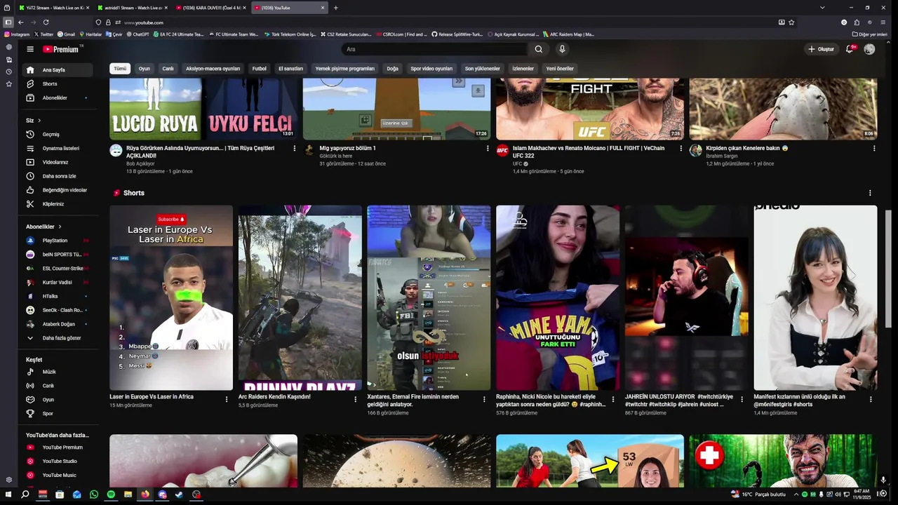Open the ChatGPT bookmark

138,34
